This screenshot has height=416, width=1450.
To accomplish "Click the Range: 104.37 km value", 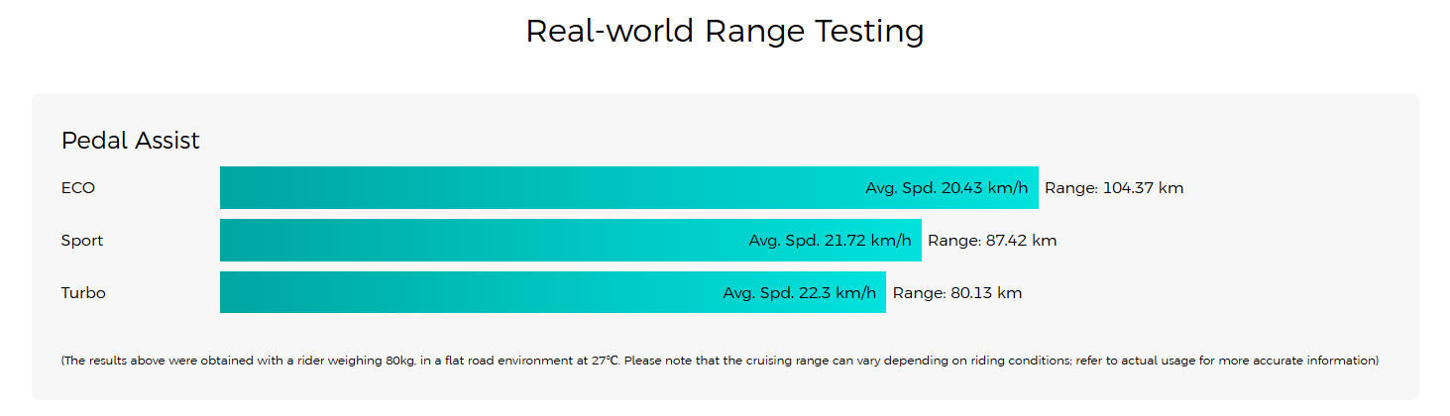I will click(x=1114, y=188).
